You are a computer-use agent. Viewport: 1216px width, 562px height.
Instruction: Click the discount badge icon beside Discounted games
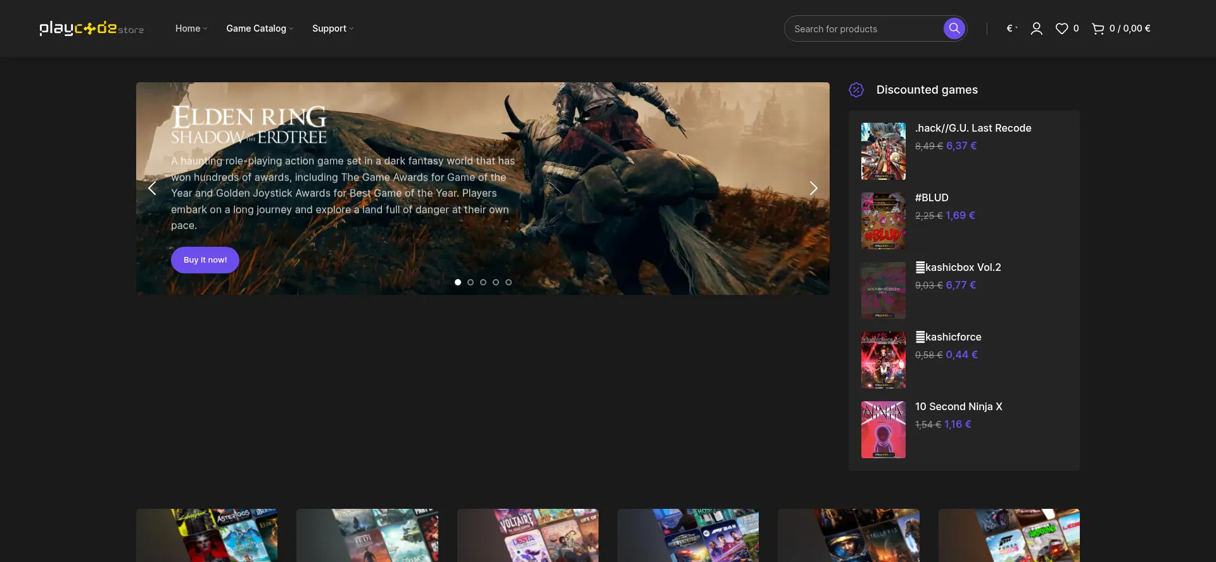pyautogui.click(x=856, y=90)
